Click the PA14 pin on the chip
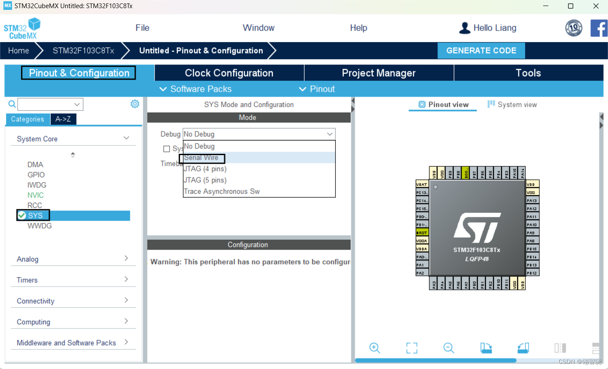 (x=523, y=173)
